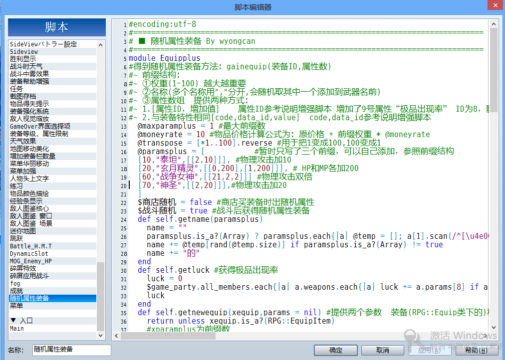Open the 人物头上文字 script
The height and width of the screenshot is (360, 505).
coord(53,179)
